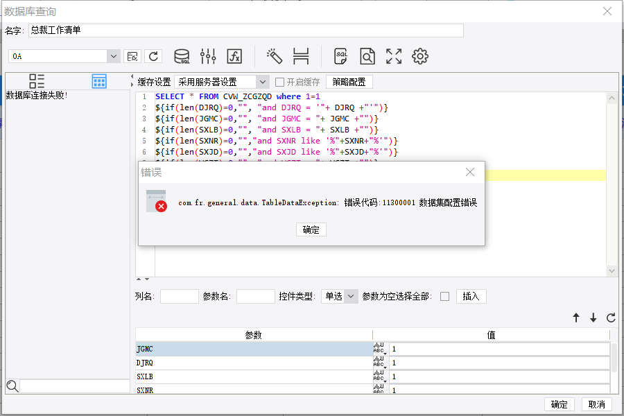Screen dimensions: 624x416
Task: Click the refresh connection icon beside OA
Action: coord(154,56)
